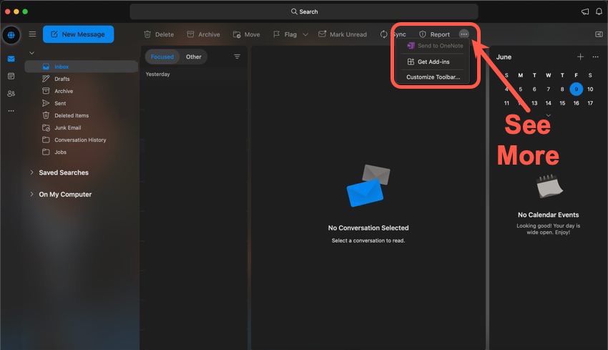Open the Mail view in the sidebar
This screenshot has height=350, width=608.
11,59
